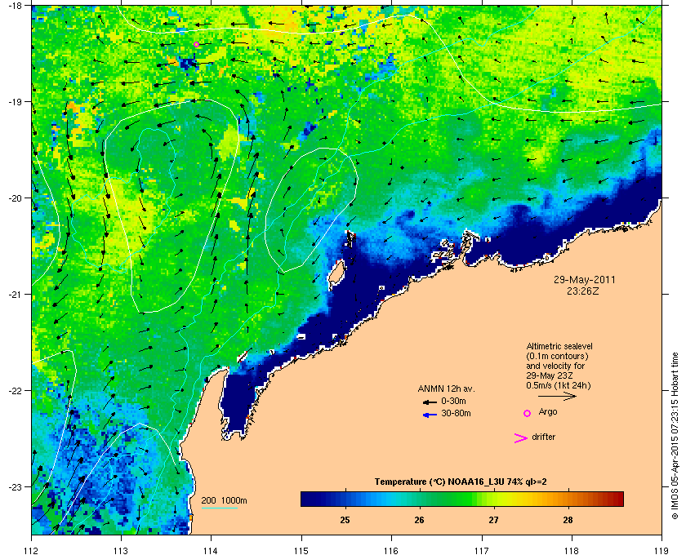Click the latitude axis label -21
Image resolution: width=686 pixels, height=555 pixels.
pos(15,295)
